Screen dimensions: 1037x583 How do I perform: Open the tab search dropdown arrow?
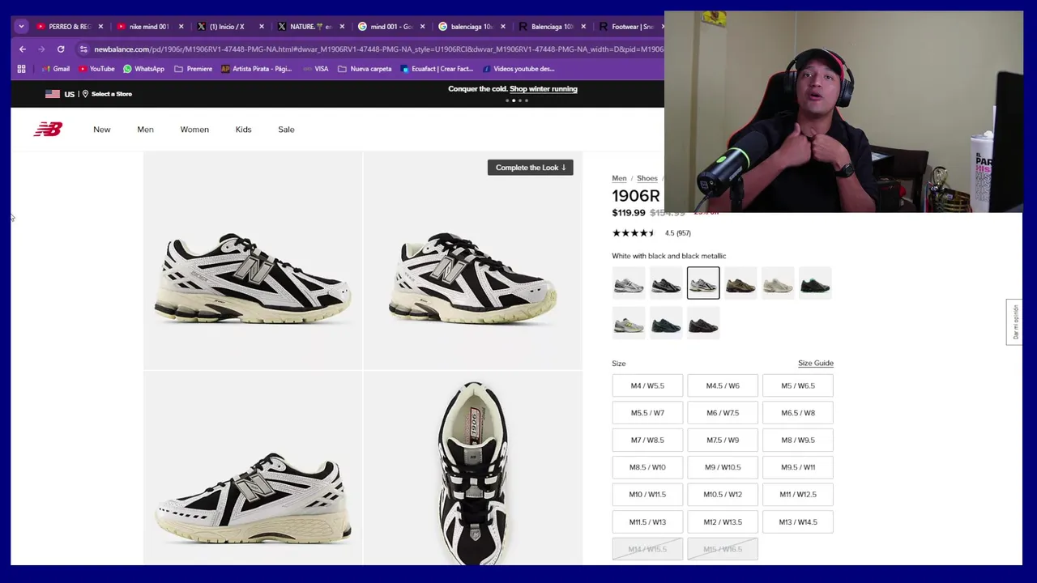21,27
